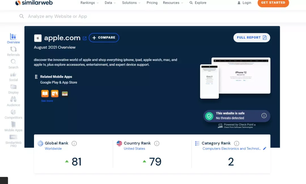Edit the category with pencil icon

[265, 149]
